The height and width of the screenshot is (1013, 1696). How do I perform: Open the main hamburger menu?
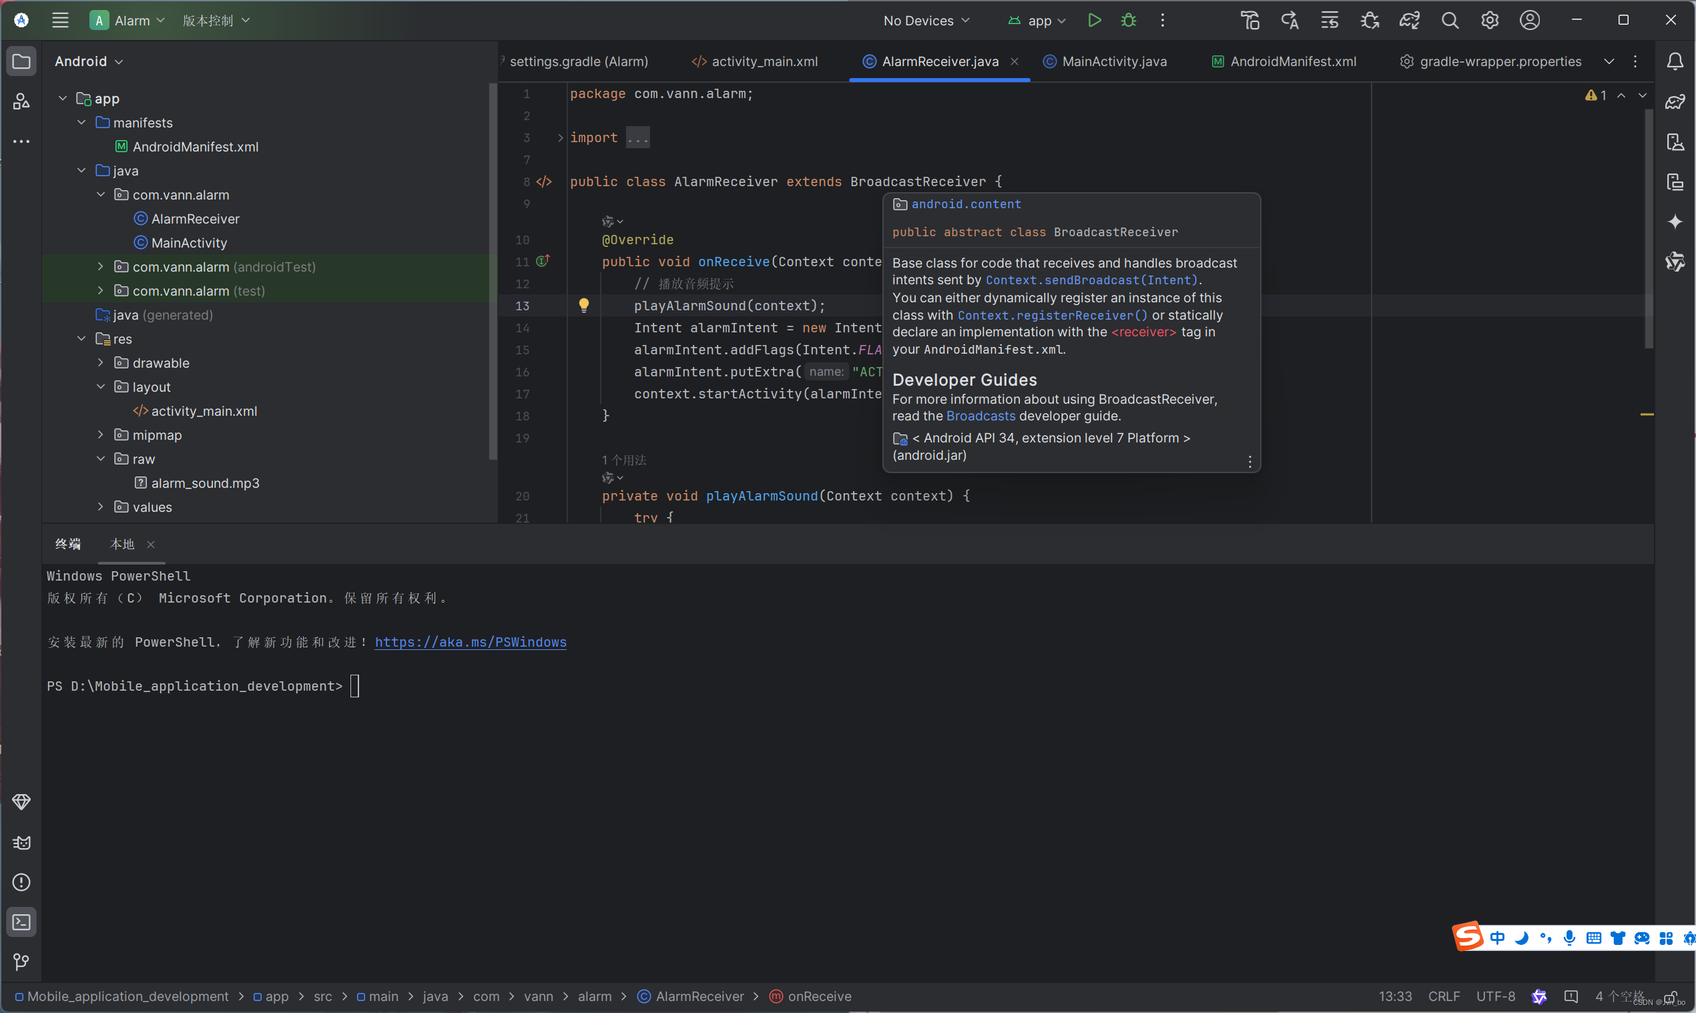[60, 20]
